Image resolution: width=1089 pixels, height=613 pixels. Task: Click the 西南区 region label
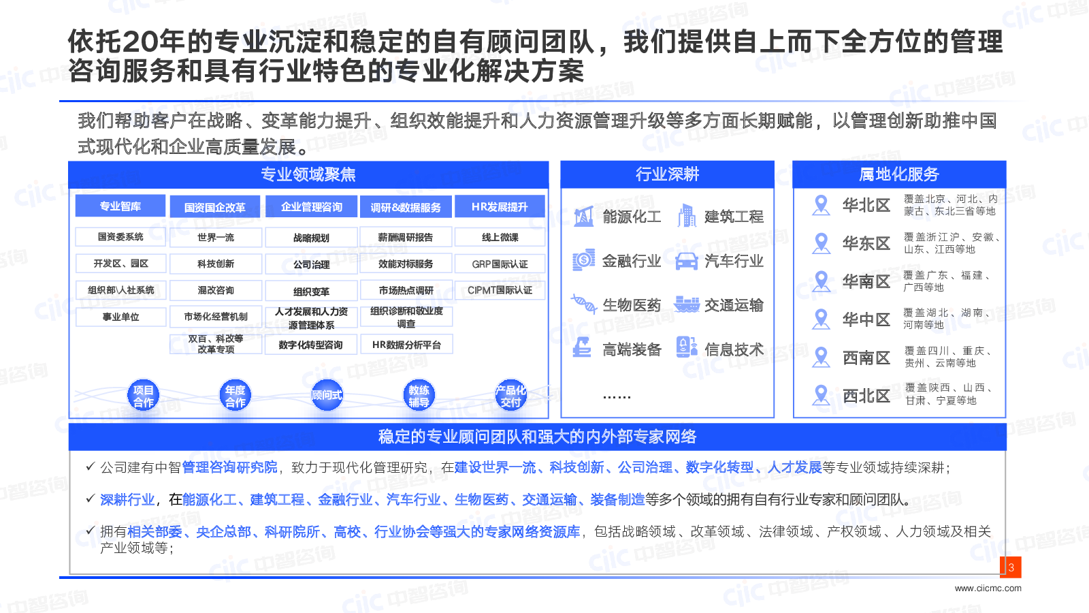pos(866,358)
